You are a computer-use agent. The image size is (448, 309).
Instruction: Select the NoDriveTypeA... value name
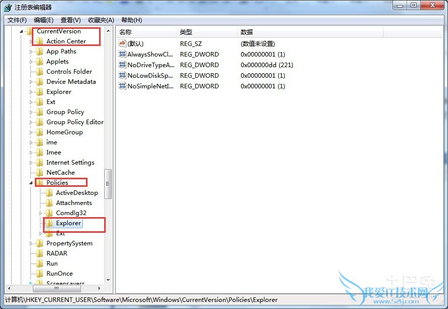(x=151, y=65)
